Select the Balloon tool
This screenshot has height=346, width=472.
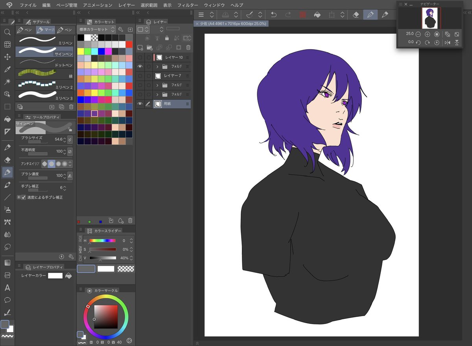click(x=7, y=300)
